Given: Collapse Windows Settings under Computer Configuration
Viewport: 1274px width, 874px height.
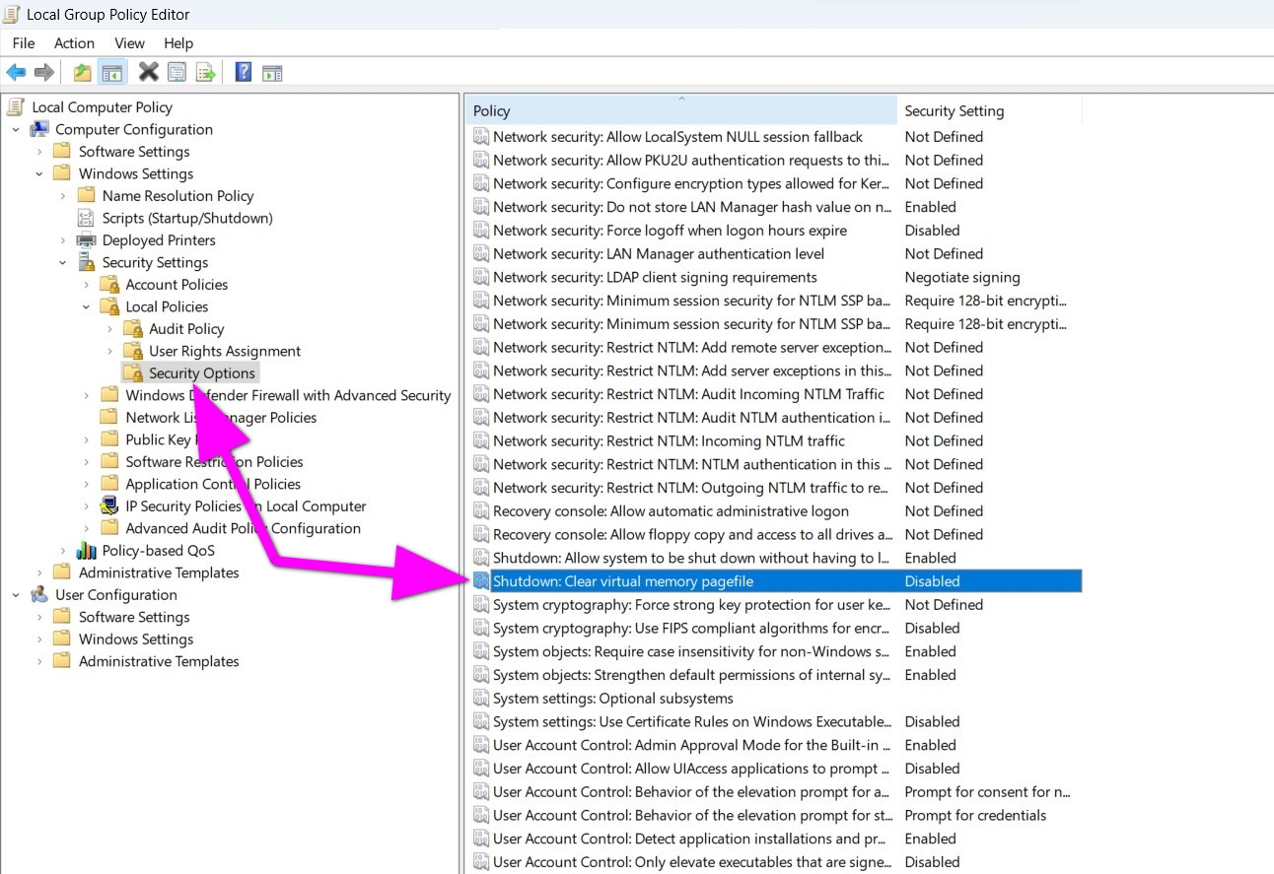Looking at the screenshot, I should (39, 173).
